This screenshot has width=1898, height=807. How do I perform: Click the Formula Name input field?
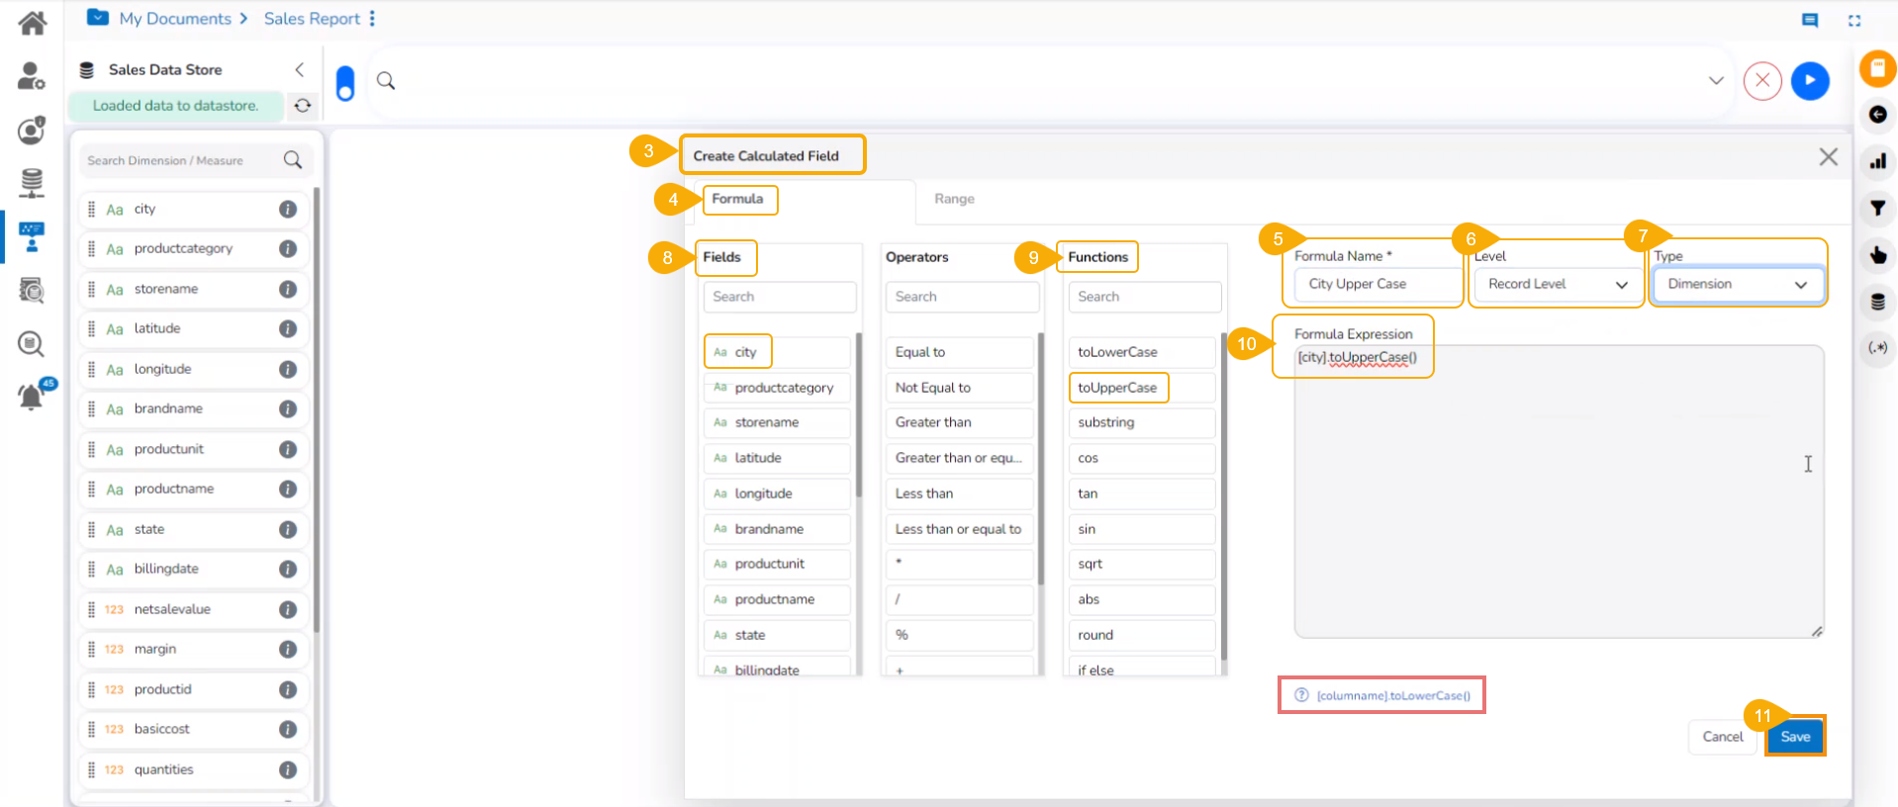coord(1376,285)
